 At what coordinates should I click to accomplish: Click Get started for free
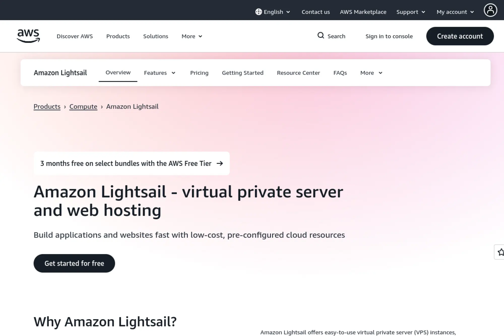(x=74, y=263)
